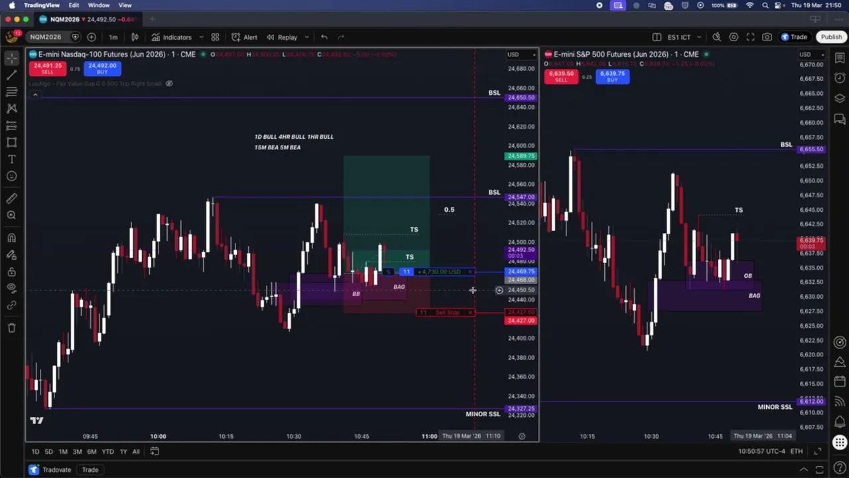The width and height of the screenshot is (849, 478).
Task: Open the forecasting and position tools
Action: pyautogui.click(x=11, y=125)
